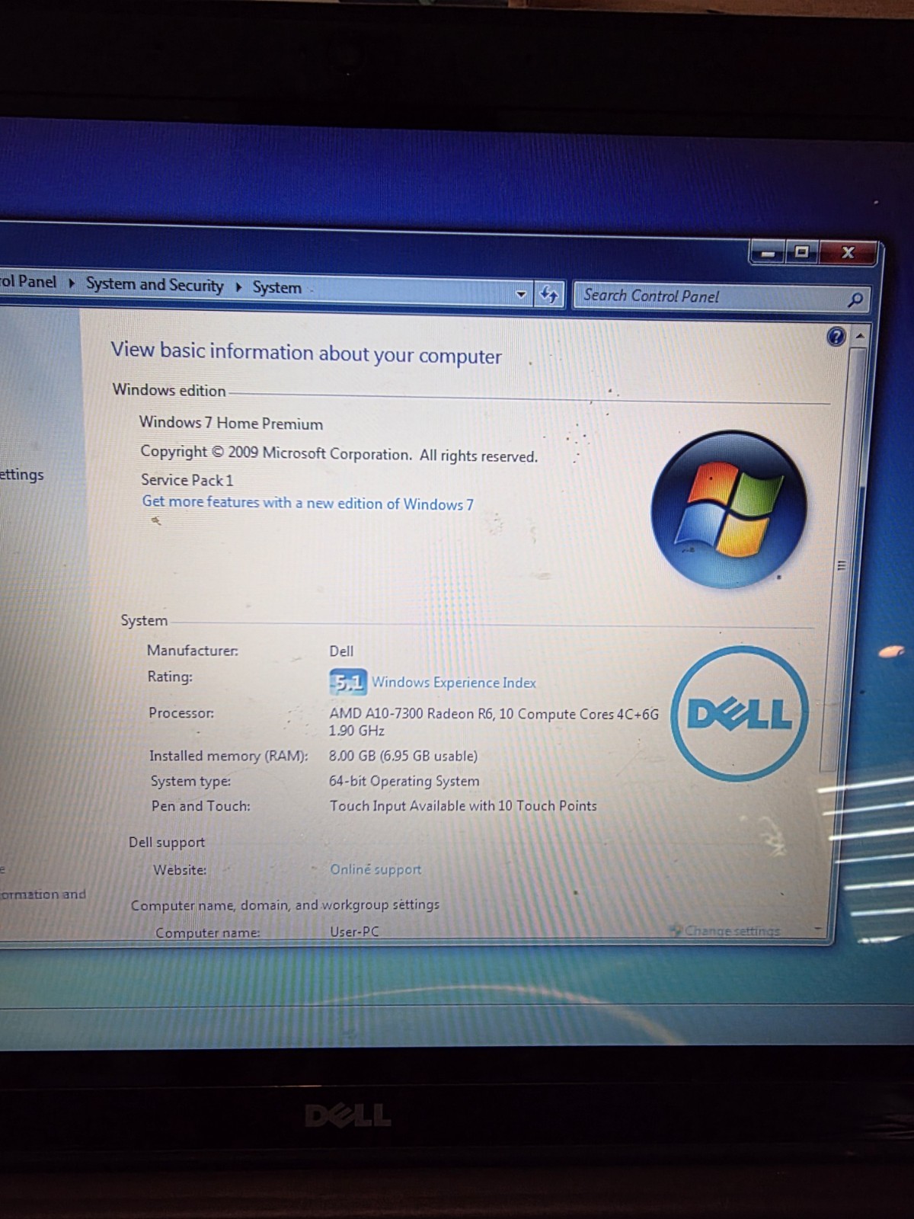The image size is (914, 1219).
Task: Click the Control Panel breadcrumb
Action: coord(28,281)
